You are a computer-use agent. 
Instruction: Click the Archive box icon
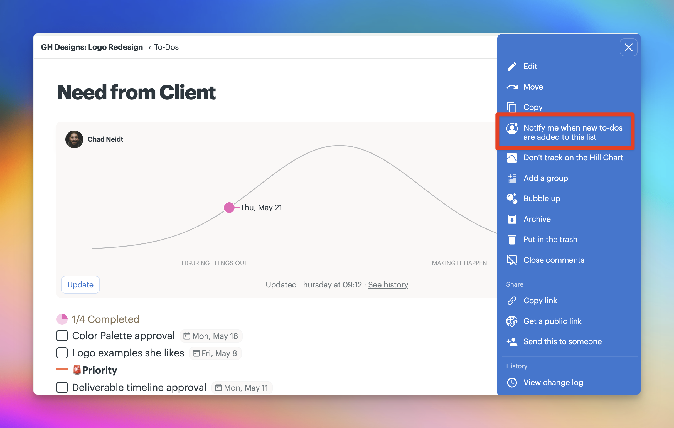click(x=512, y=219)
